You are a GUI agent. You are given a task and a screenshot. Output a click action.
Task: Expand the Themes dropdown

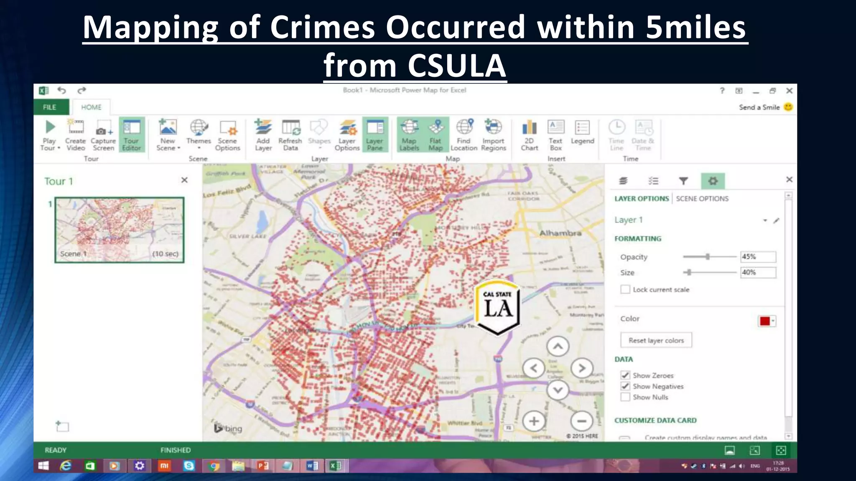click(x=199, y=148)
